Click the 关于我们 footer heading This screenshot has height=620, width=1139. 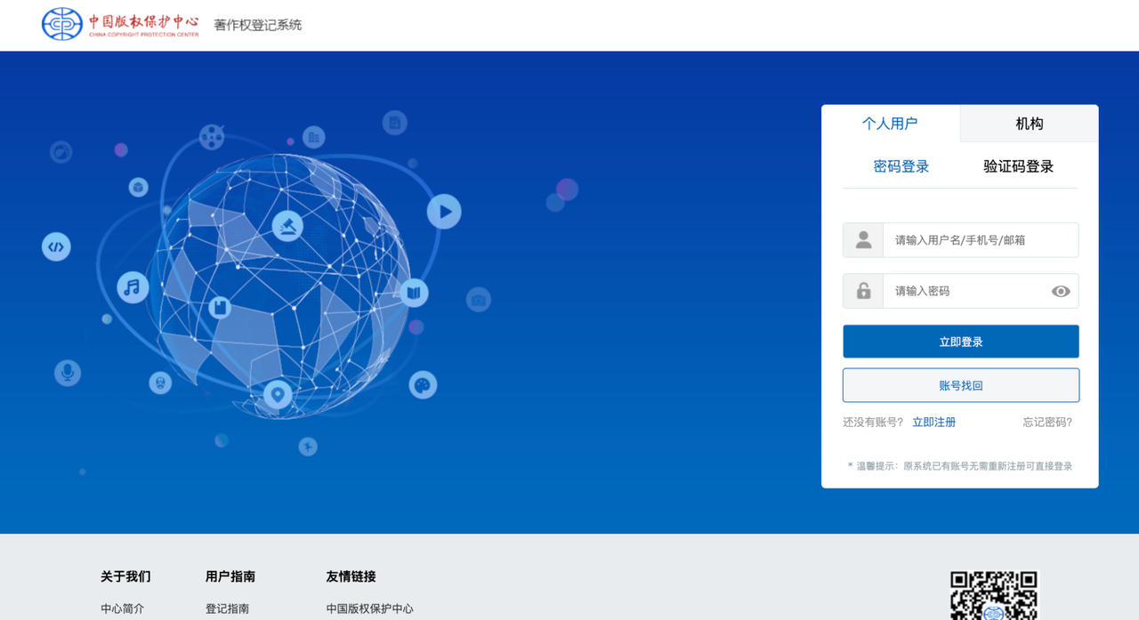tap(125, 576)
